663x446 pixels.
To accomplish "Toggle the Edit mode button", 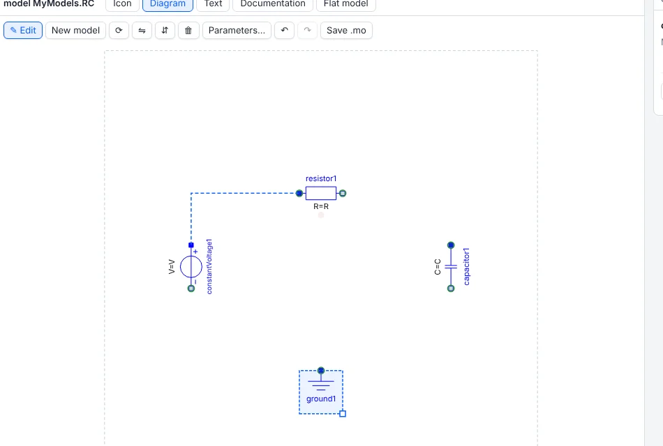I will click(x=23, y=31).
